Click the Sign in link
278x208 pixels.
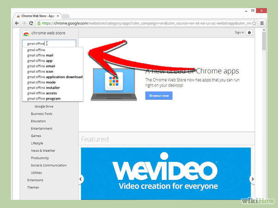click(239, 32)
